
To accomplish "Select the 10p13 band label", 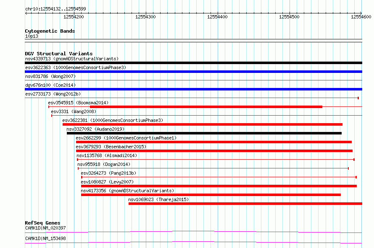I will pos(32,36).
